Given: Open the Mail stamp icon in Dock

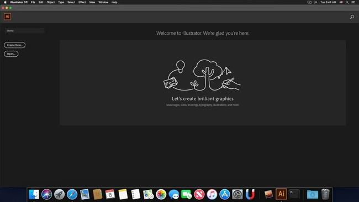Looking at the screenshot, I should 85,194.
